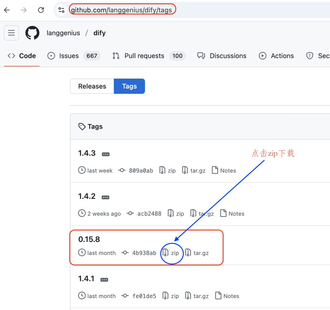Open tag 1.4.2

87,196
